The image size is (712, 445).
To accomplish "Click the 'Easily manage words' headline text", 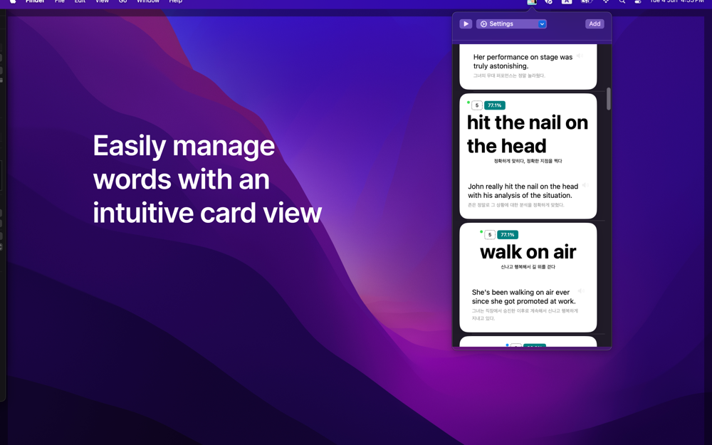I will (207, 179).
